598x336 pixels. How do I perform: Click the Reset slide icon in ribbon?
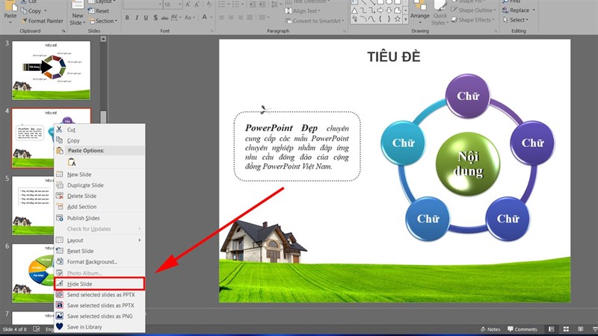[x=91, y=10]
